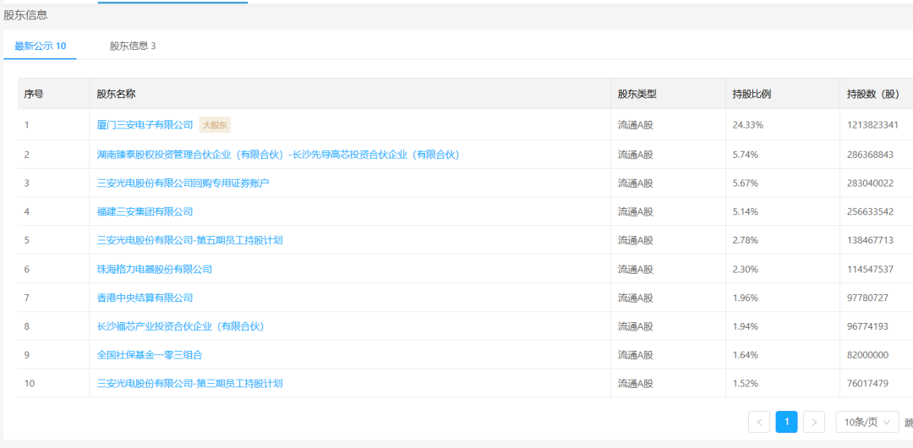
Task: Select the 1.96% shareholding ratio cell
Action: click(x=746, y=298)
